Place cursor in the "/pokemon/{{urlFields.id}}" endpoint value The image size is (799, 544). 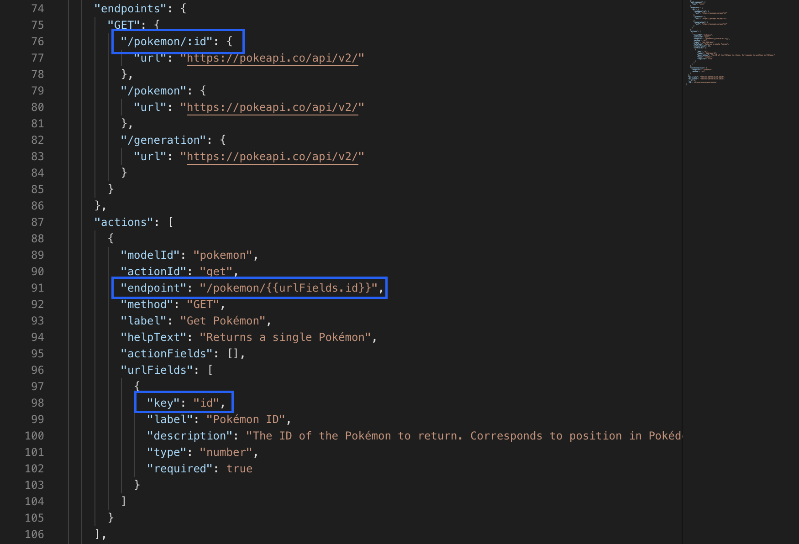coord(289,288)
